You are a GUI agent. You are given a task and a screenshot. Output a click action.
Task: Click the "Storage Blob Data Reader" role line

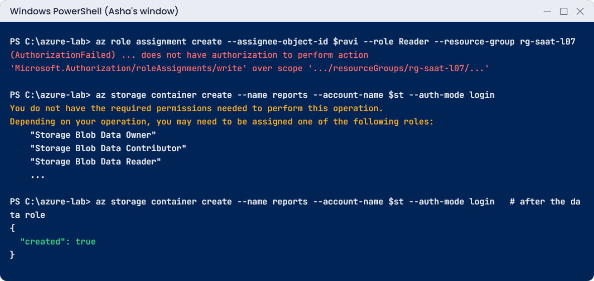[x=96, y=161]
